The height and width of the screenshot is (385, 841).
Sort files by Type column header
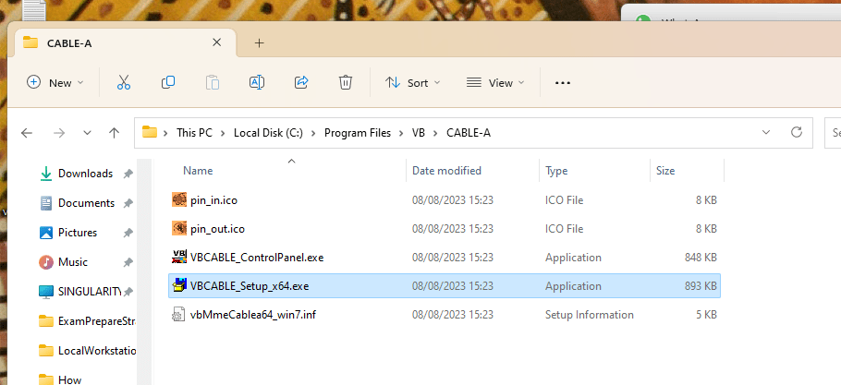click(556, 171)
